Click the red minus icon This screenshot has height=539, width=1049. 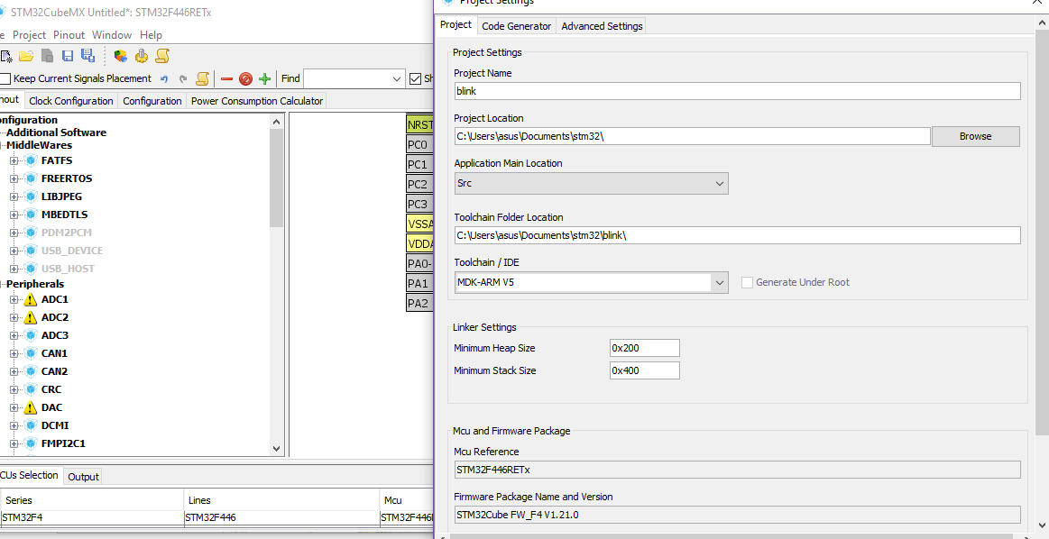pyautogui.click(x=226, y=79)
